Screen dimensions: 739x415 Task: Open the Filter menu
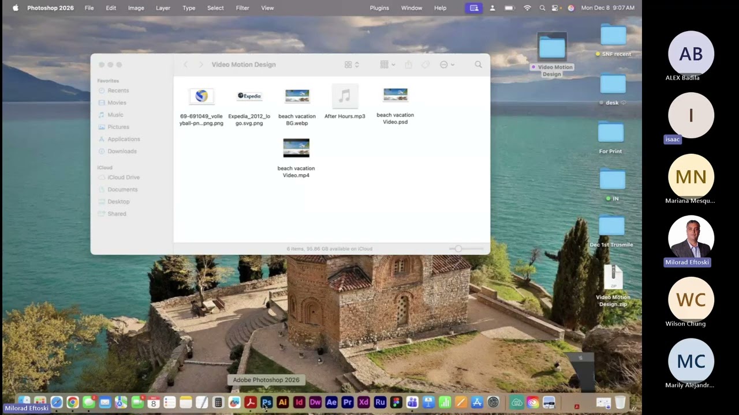(242, 8)
